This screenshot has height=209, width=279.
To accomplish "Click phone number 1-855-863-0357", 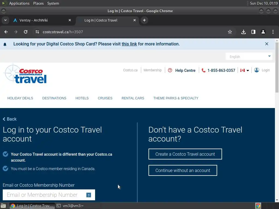I will pyautogui.click(x=221, y=70).
